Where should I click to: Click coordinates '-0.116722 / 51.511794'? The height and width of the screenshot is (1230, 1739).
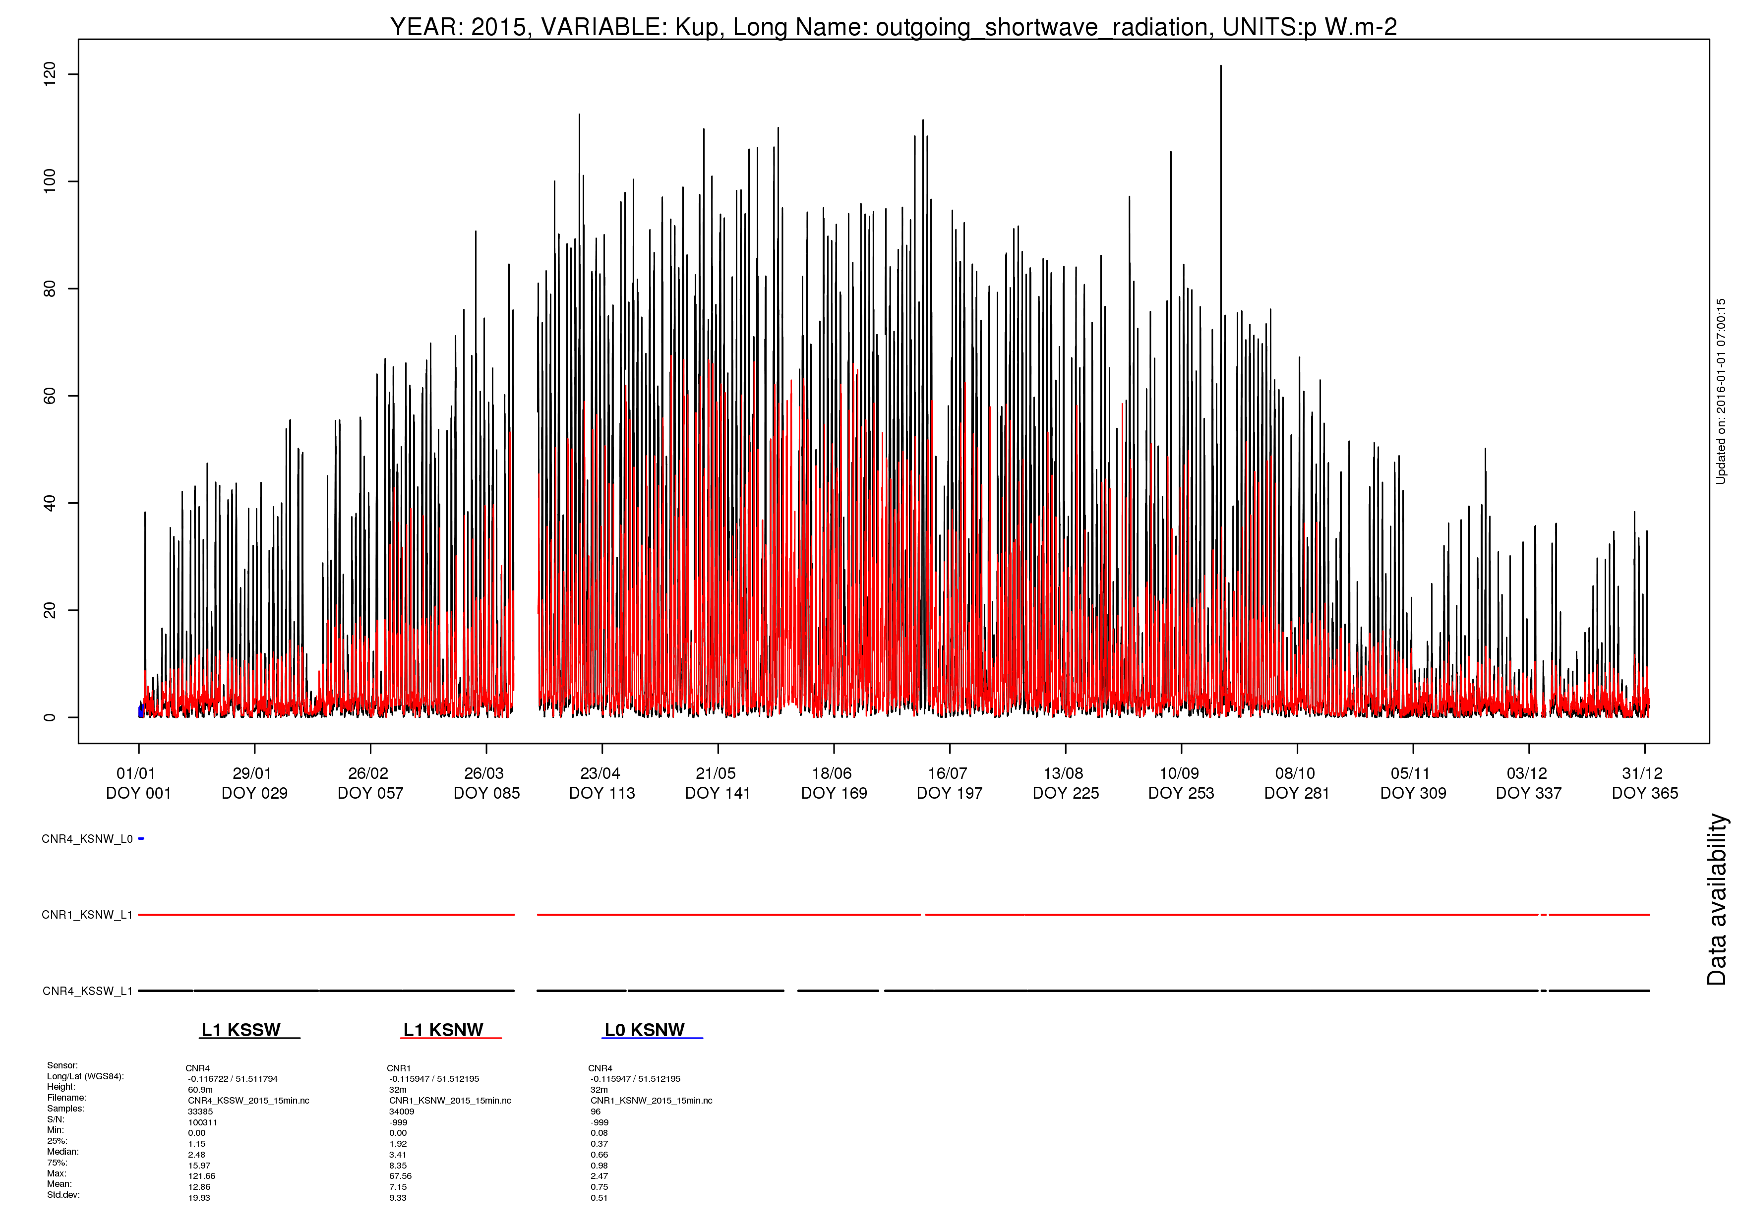[233, 1079]
